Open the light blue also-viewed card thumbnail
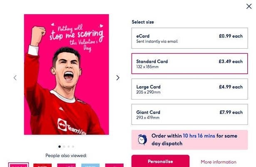The image size is (256, 167). click(90, 165)
